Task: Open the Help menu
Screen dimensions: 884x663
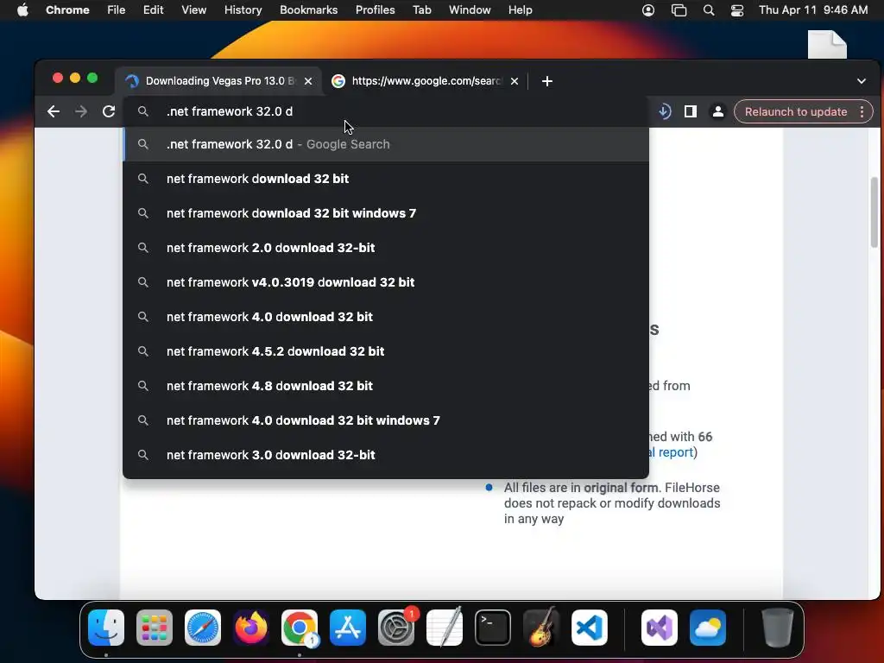Action: click(x=520, y=10)
